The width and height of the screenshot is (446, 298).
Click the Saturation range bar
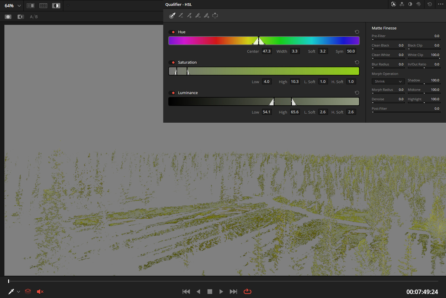tap(264, 71)
